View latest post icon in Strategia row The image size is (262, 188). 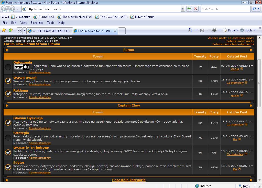239,139
